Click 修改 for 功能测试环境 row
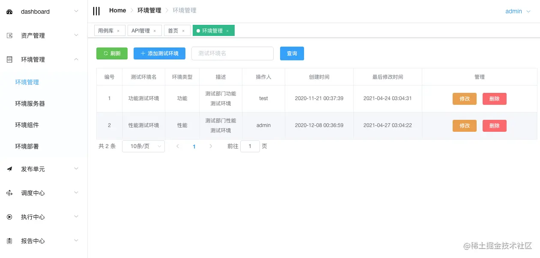540x258 pixels. coord(465,99)
